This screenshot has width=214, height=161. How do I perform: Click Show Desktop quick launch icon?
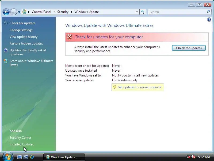[x=19, y=157]
